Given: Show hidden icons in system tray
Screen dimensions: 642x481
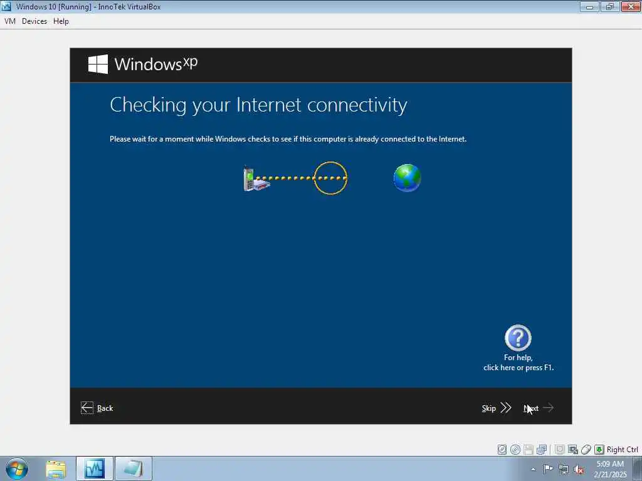Looking at the screenshot, I should coord(533,470).
